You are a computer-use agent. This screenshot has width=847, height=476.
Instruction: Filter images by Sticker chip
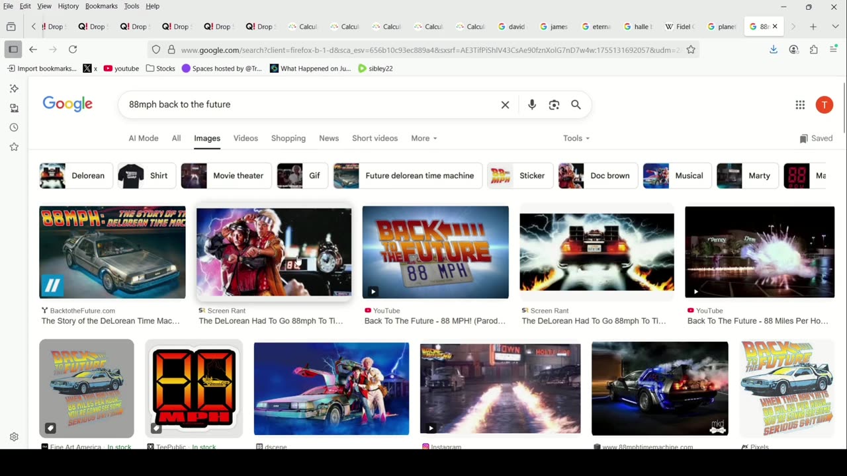(x=520, y=176)
